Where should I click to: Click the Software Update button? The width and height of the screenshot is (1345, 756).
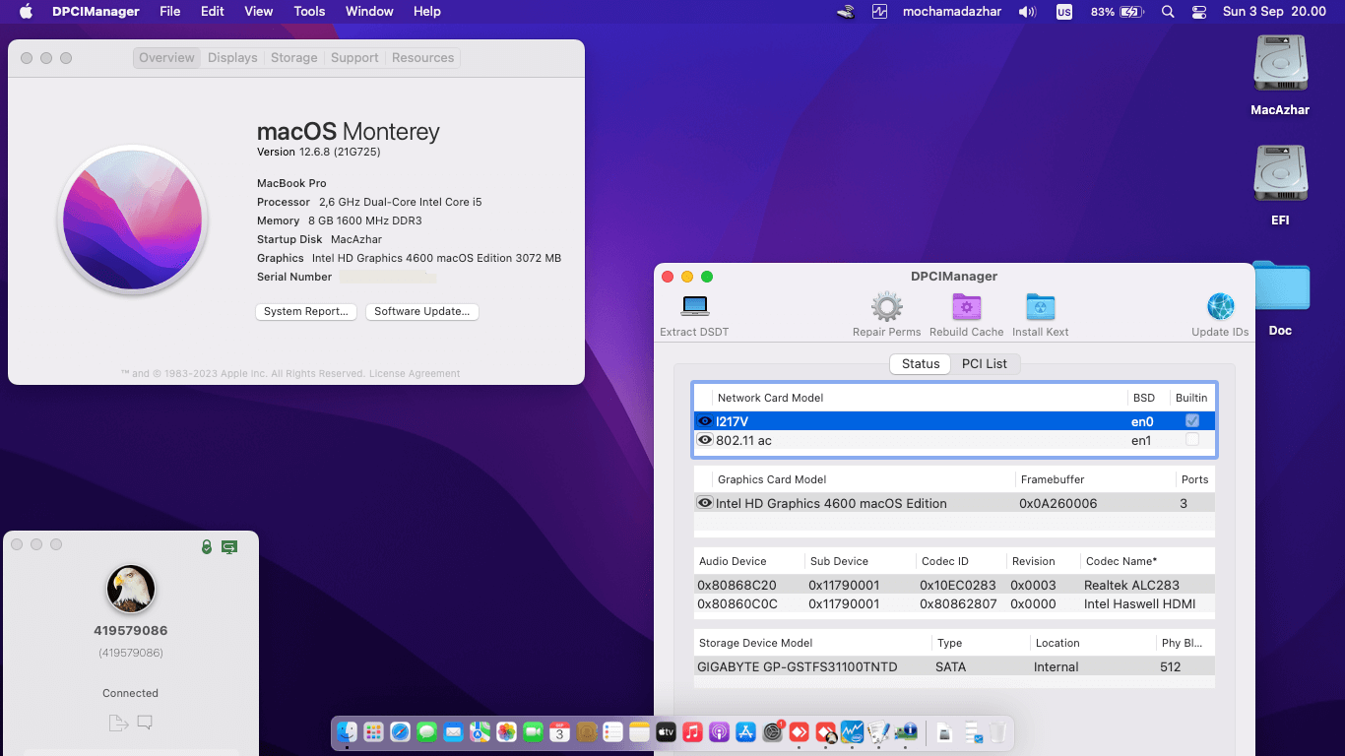(x=422, y=311)
